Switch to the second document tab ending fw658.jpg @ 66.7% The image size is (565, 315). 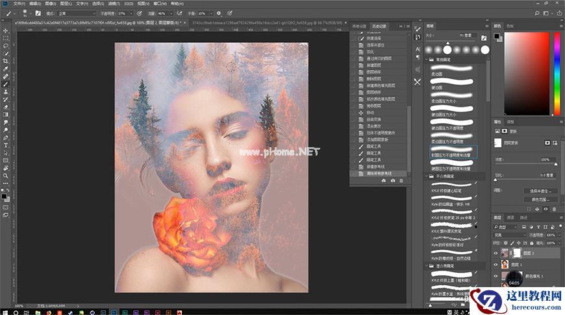tap(267, 23)
